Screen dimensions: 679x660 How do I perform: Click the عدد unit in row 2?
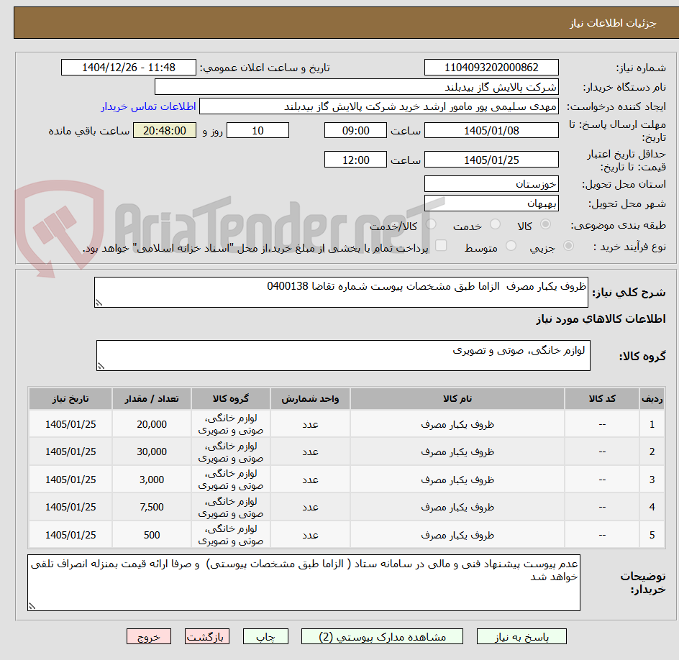coord(310,452)
